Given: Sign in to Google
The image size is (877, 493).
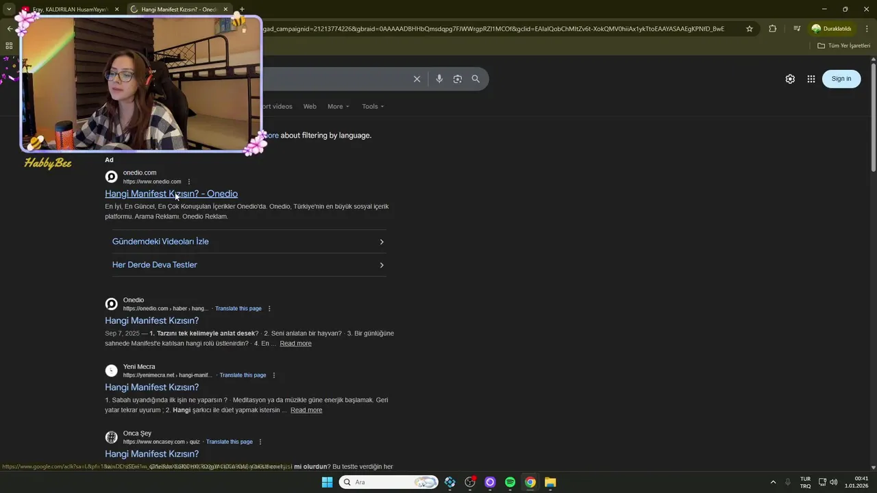Looking at the screenshot, I should click(841, 79).
